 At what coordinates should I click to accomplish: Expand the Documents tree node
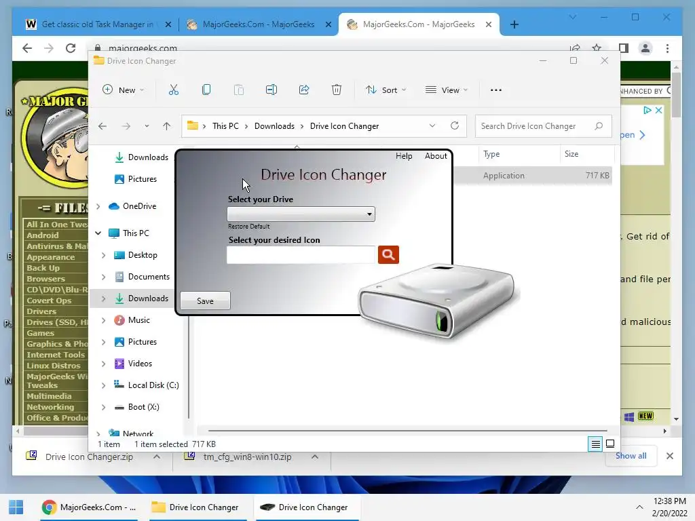click(103, 277)
